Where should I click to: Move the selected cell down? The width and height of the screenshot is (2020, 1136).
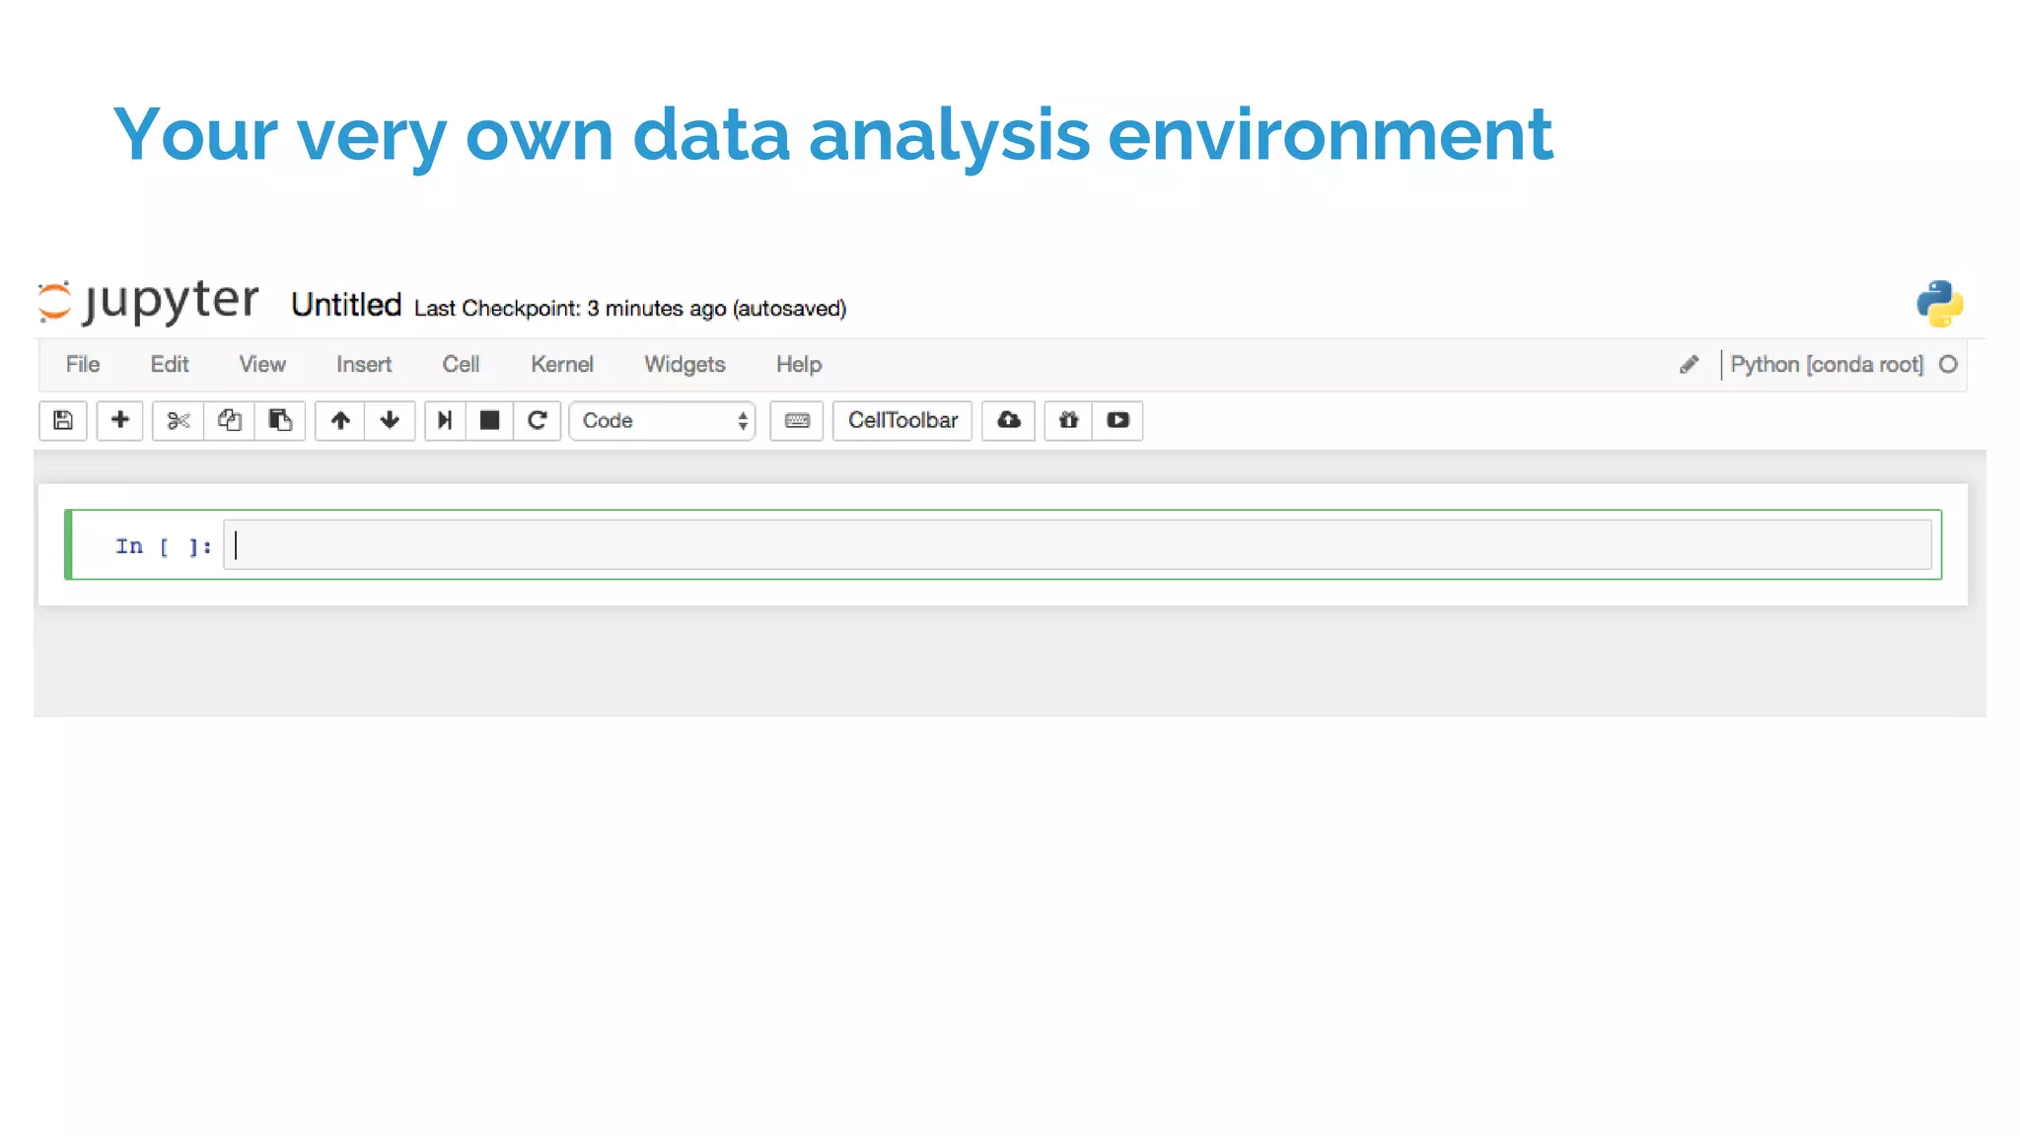[390, 421]
